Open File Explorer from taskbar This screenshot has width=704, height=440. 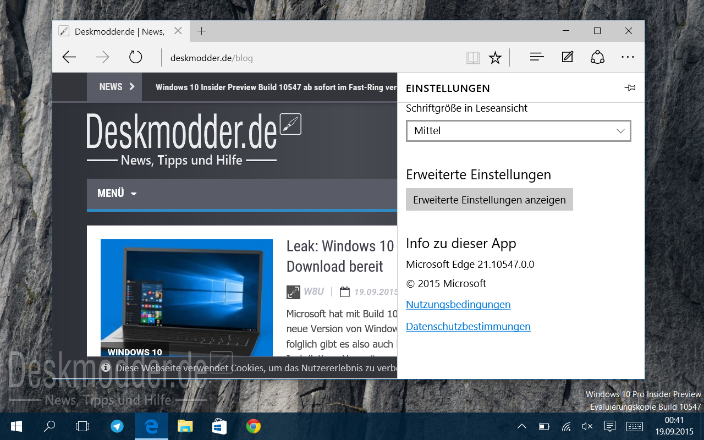click(x=185, y=426)
